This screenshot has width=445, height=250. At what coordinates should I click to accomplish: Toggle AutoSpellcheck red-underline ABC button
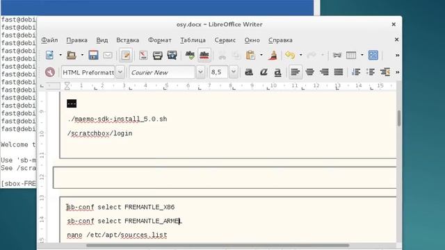click(x=204, y=55)
